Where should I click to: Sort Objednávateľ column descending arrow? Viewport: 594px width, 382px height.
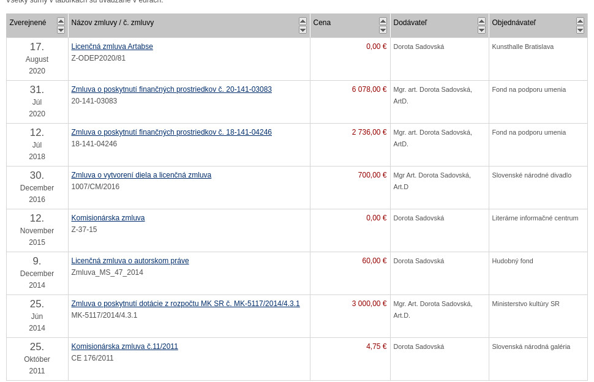[x=580, y=30]
